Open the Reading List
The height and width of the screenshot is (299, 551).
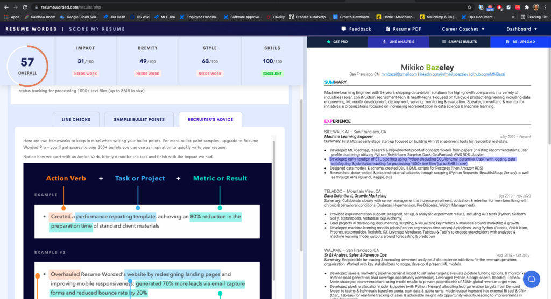click(534, 17)
